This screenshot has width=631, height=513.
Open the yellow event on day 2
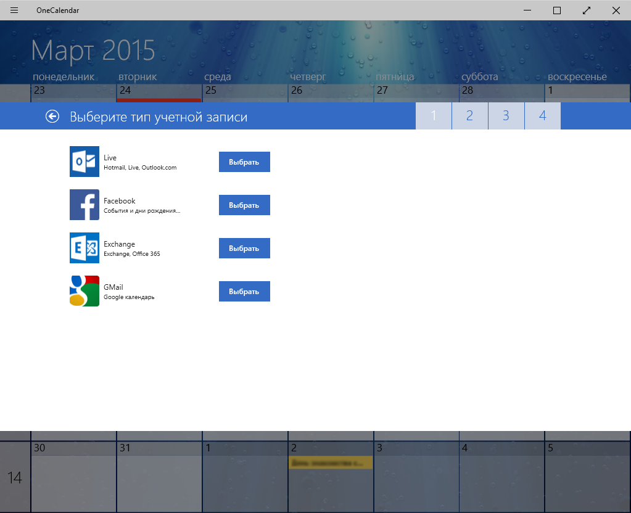click(331, 462)
